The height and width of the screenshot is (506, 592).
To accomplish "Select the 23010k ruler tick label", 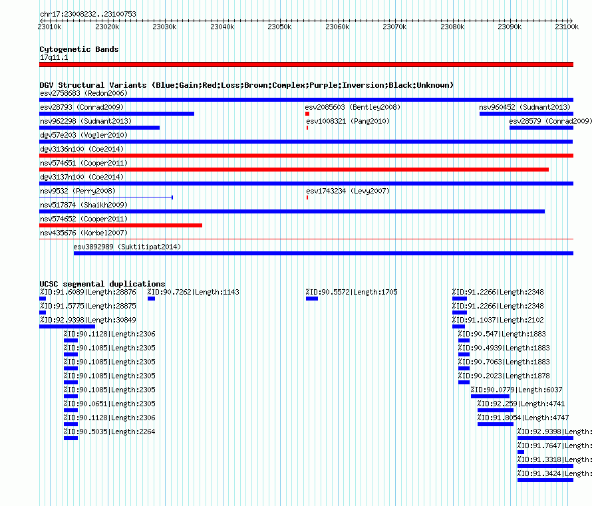I will pos(49,27).
